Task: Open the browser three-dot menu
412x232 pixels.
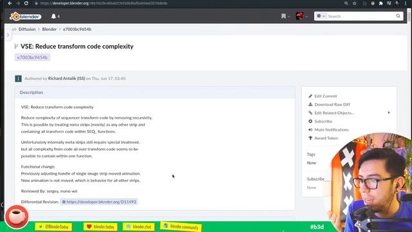Action: pyautogui.click(x=406, y=3)
